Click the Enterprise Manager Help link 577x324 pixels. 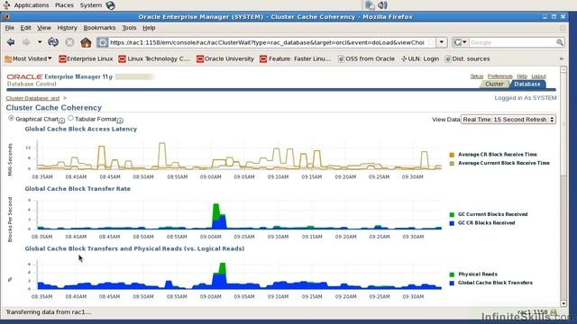[x=522, y=76]
